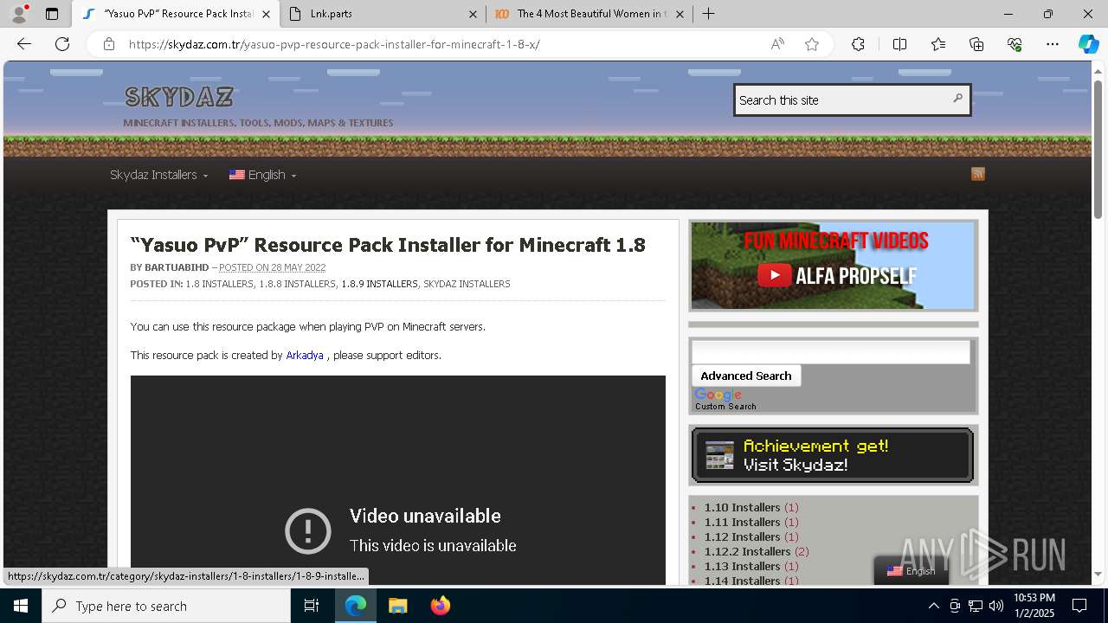Open Collections icon

click(976, 44)
